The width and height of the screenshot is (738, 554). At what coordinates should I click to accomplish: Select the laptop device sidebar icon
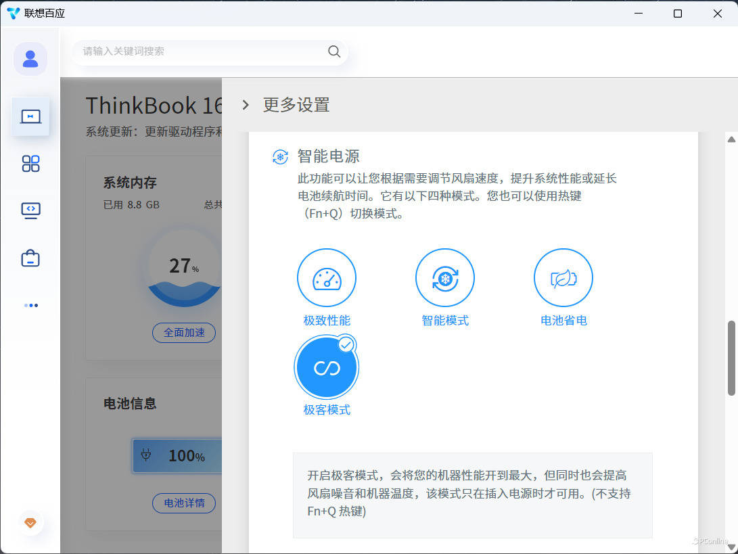[30, 116]
